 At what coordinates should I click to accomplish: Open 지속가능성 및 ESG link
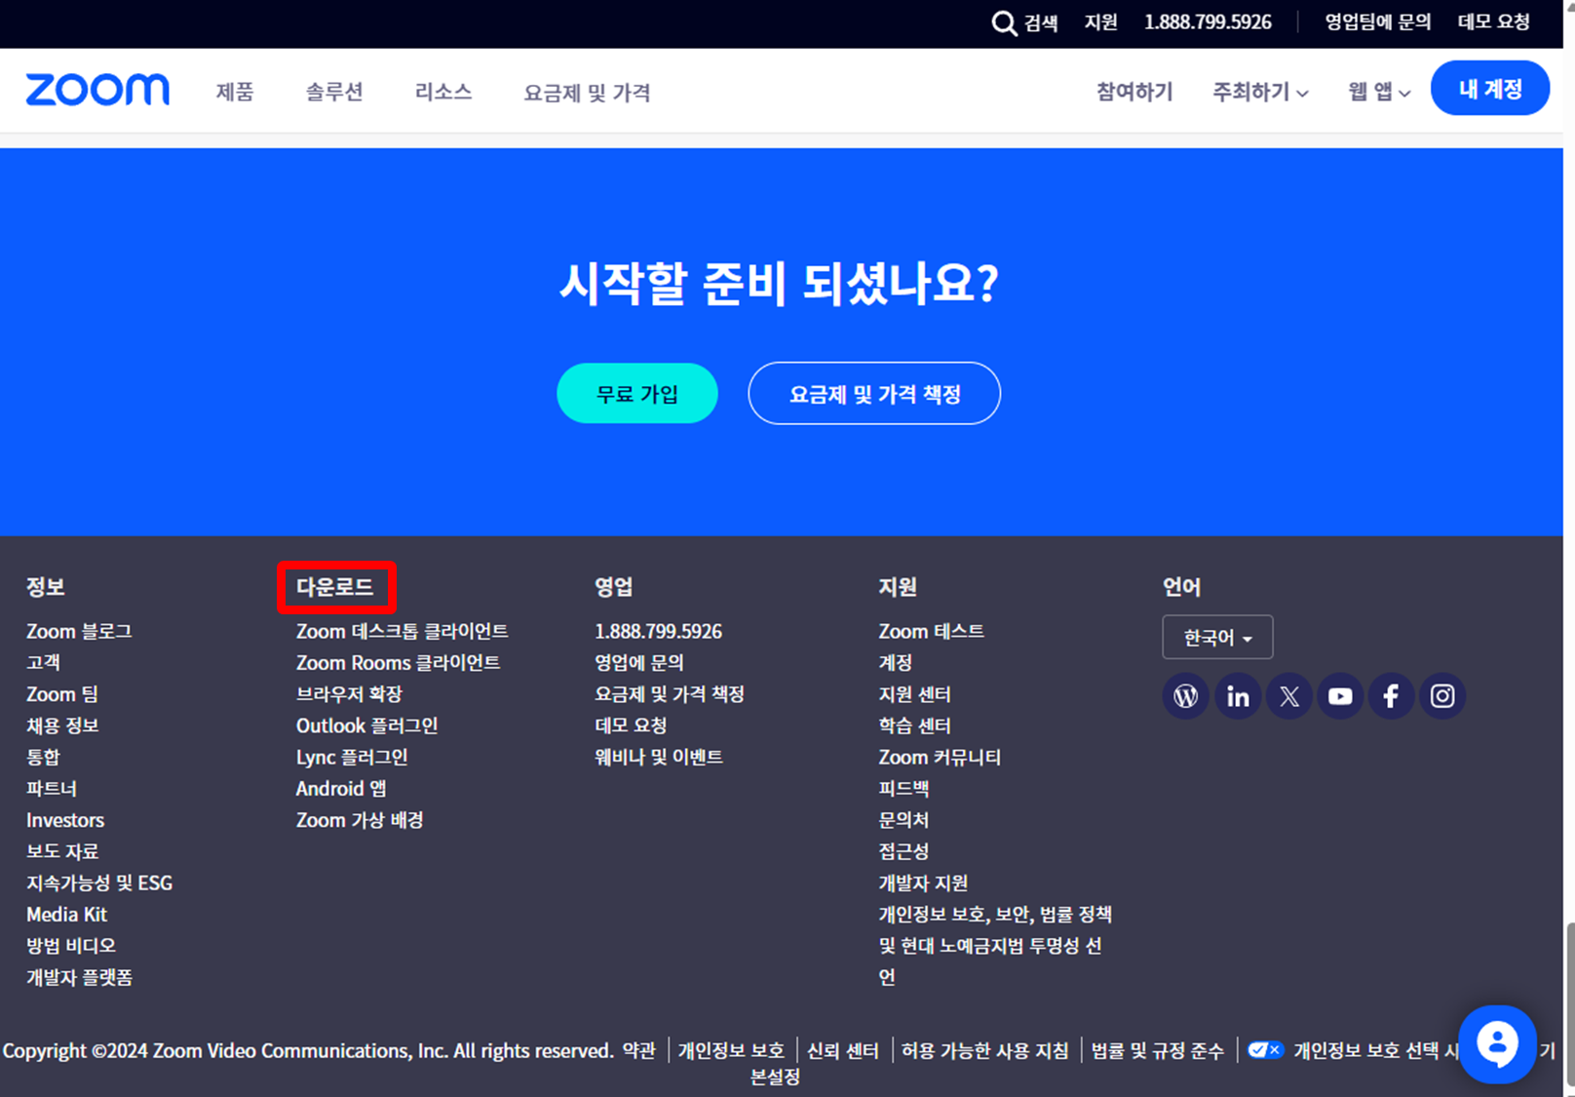point(99,882)
